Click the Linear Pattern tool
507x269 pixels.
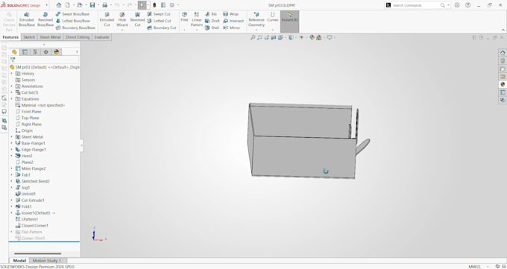[197, 19]
